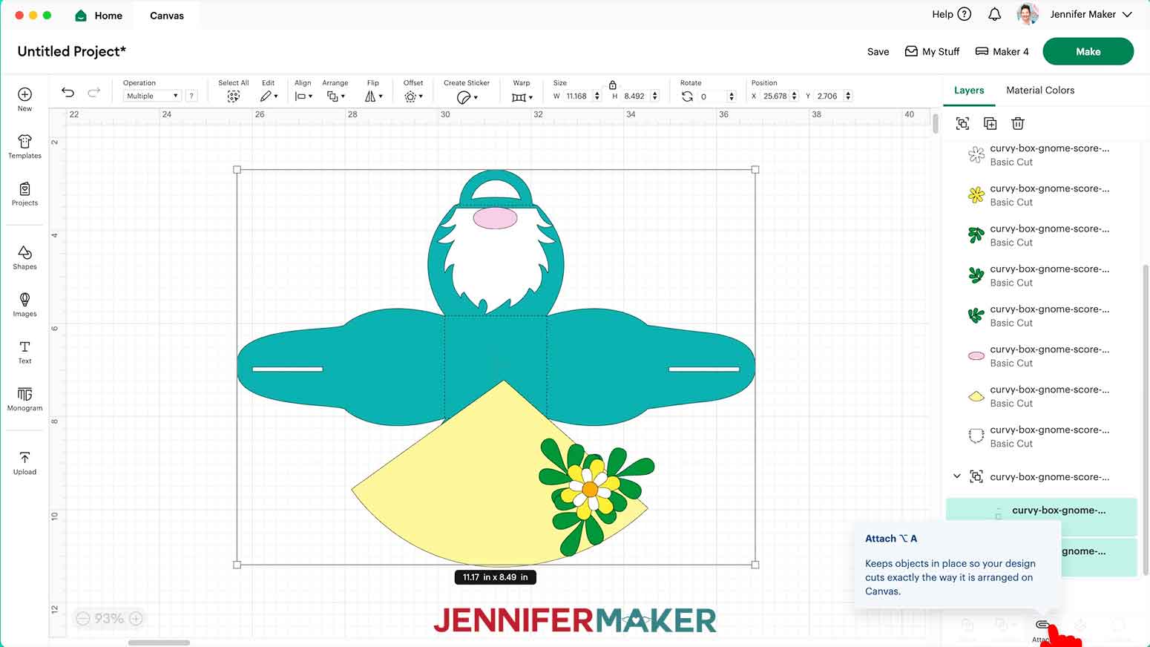Open Projects in the sidebar
The width and height of the screenshot is (1150, 647).
(x=24, y=194)
